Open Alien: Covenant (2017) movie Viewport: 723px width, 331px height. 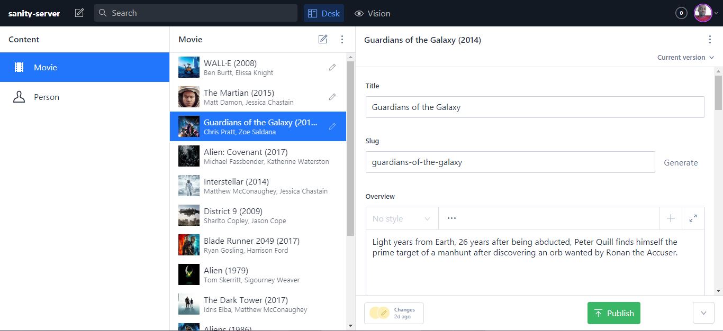pyautogui.click(x=258, y=156)
